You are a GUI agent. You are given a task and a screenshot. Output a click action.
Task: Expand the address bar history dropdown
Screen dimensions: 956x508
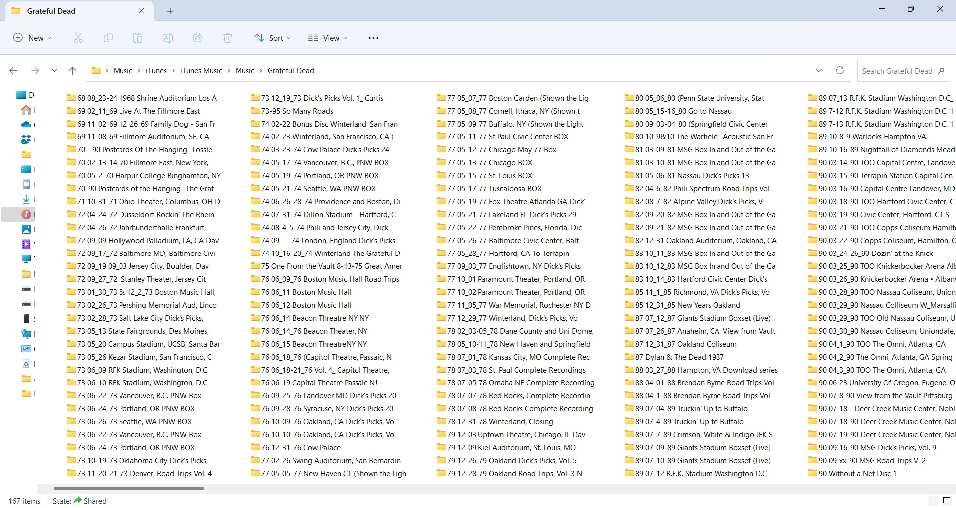819,70
